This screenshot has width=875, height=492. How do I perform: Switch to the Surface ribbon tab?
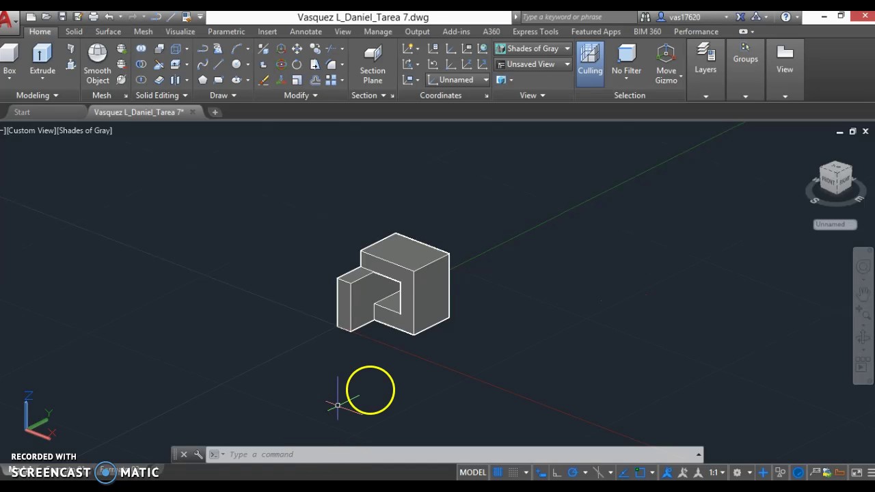[108, 31]
